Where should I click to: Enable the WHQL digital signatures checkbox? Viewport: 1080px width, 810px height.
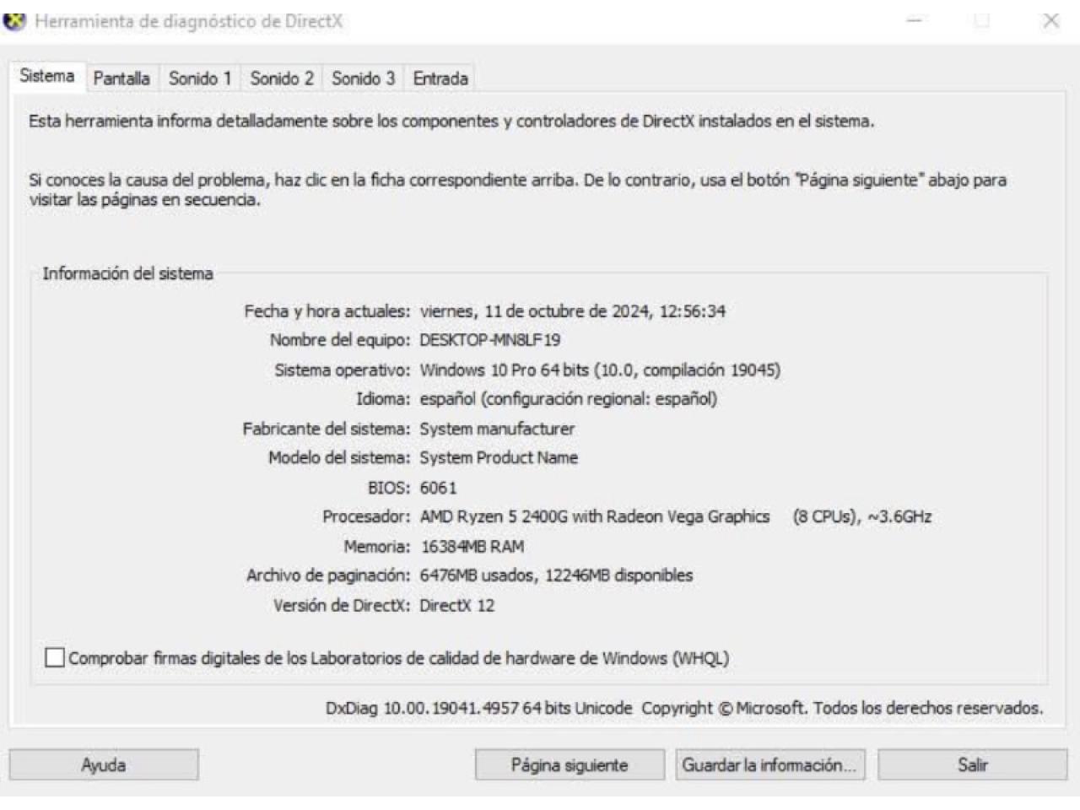pyautogui.click(x=55, y=657)
